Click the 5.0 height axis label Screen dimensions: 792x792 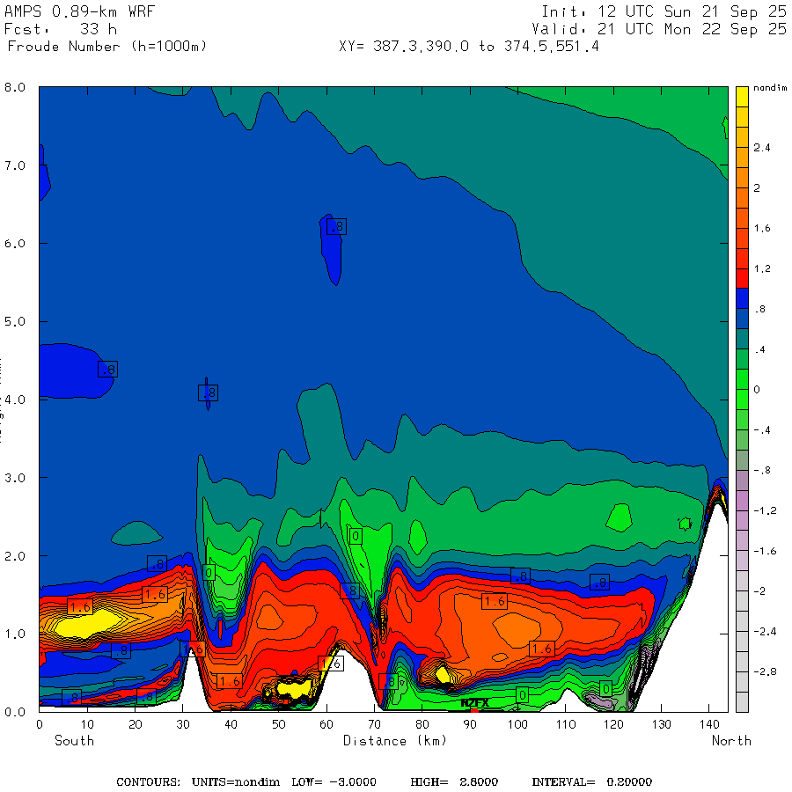point(15,322)
